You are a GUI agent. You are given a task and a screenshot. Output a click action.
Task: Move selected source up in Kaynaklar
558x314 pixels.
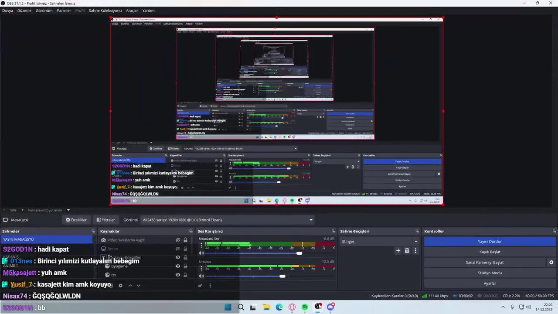click(x=130, y=286)
